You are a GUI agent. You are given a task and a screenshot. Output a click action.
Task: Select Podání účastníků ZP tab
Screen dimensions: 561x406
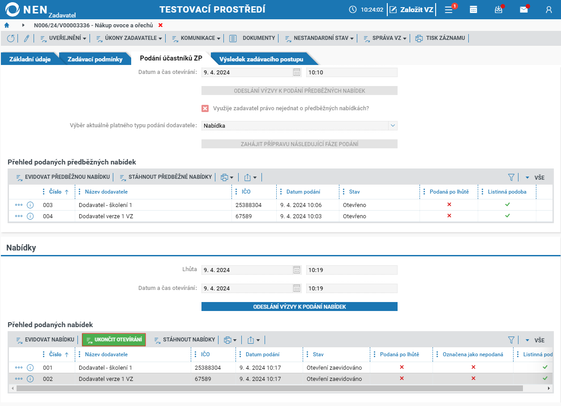click(171, 58)
